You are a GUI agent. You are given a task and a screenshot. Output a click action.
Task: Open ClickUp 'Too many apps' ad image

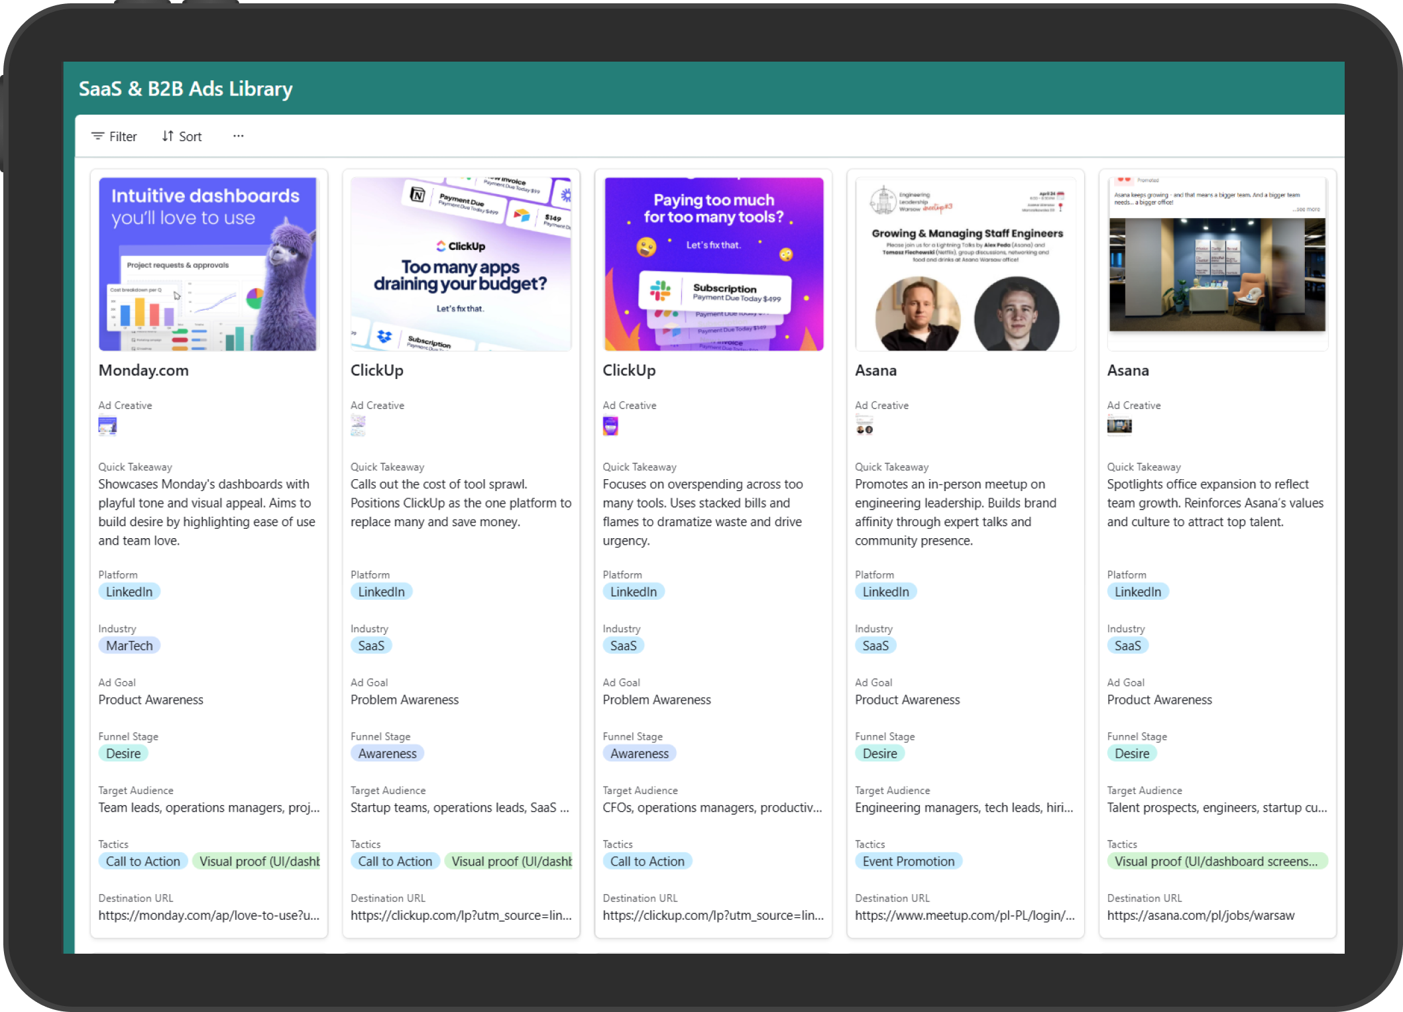pos(461,263)
